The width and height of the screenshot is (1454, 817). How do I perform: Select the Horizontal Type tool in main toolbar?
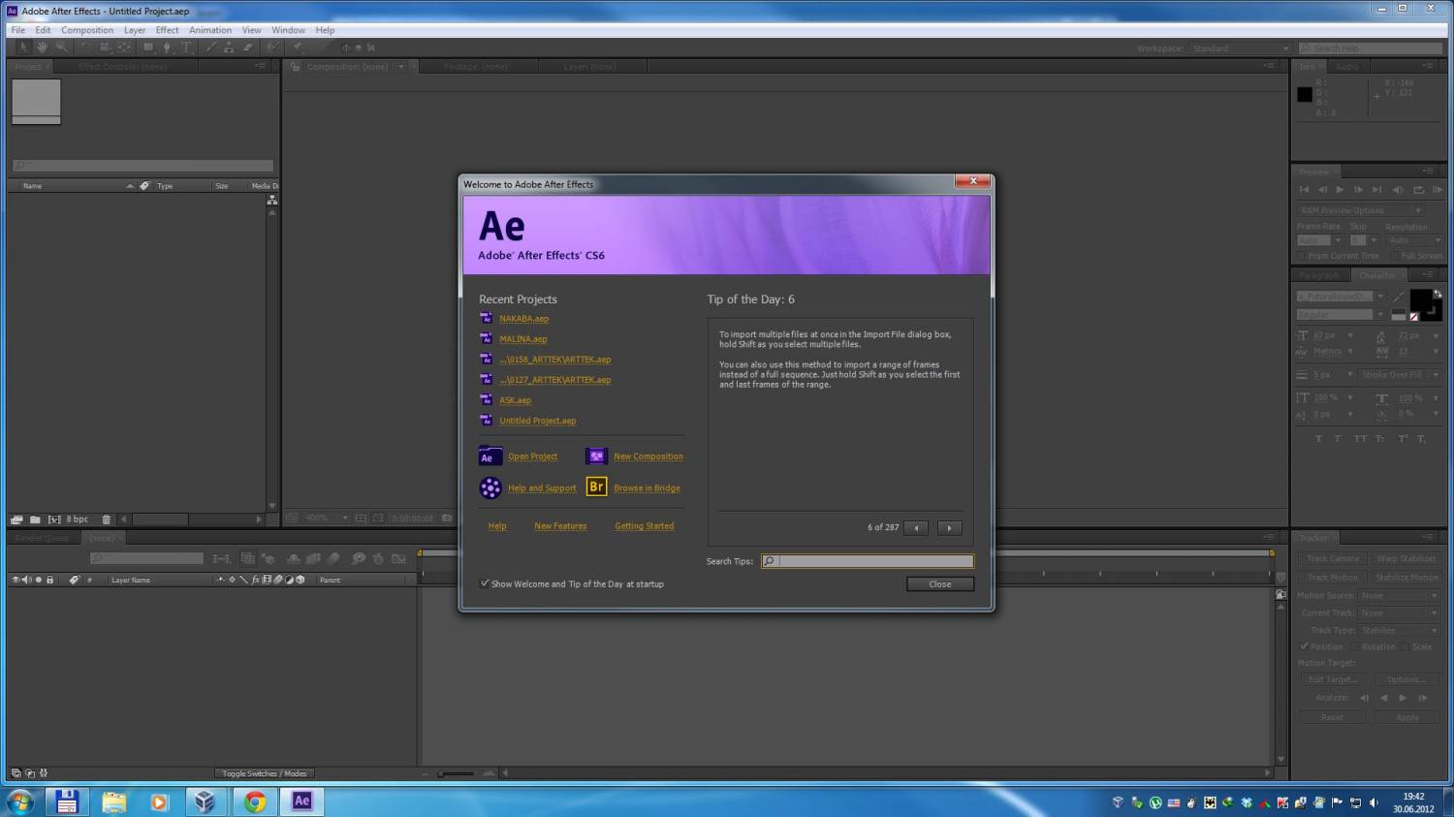(186, 47)
